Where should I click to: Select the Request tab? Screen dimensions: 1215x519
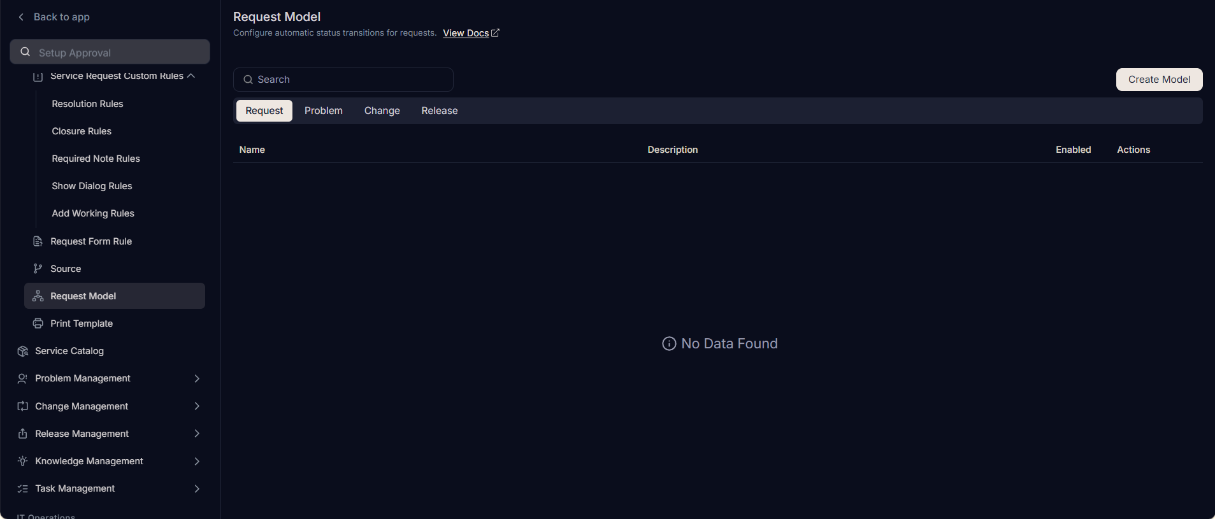pos(264,111)
